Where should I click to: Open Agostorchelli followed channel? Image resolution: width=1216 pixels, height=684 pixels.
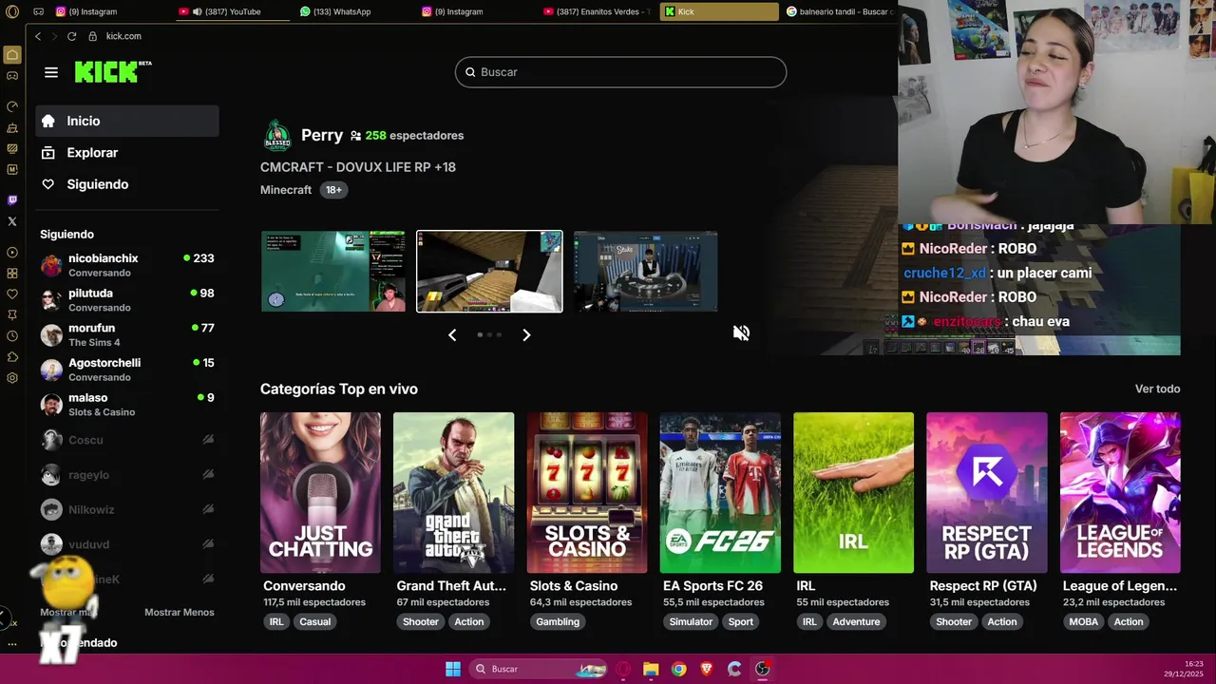point(127,370)
